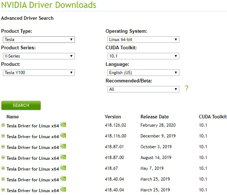Open the CUDA Toolkit dropdown showing 10.1

(x=143, y=56)
